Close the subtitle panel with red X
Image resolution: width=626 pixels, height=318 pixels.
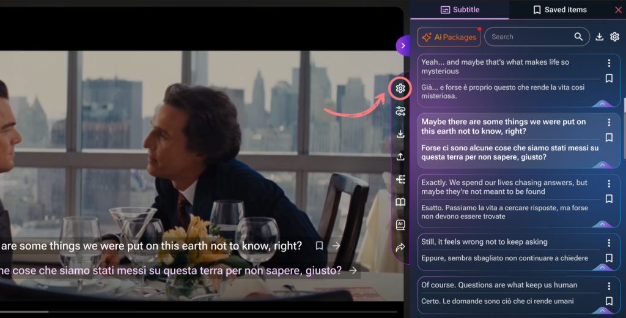tap(619, 10)
